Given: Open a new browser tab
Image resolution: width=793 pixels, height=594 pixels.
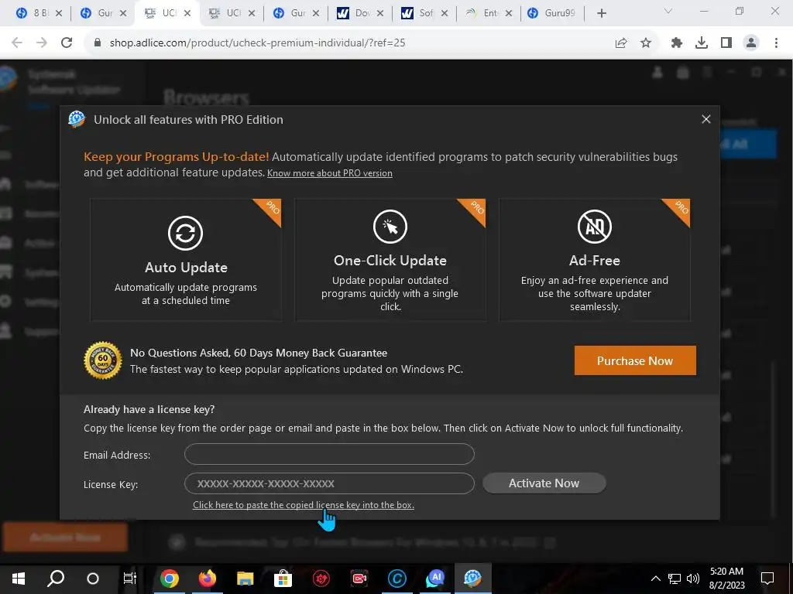Looking at the screenshot, I should pos(601,14).
